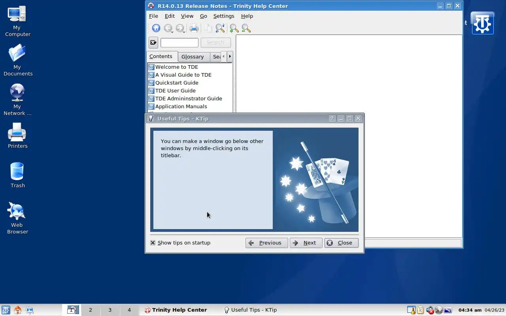Screen dimensions: 506x316
Task: Clear the search field with the X arrow icon
Action: [x=153, y=42]
